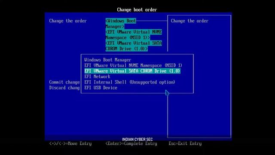Click 'Change boot order' title
This screenshot has width=275, height=155.
click(x=137, y=9)
